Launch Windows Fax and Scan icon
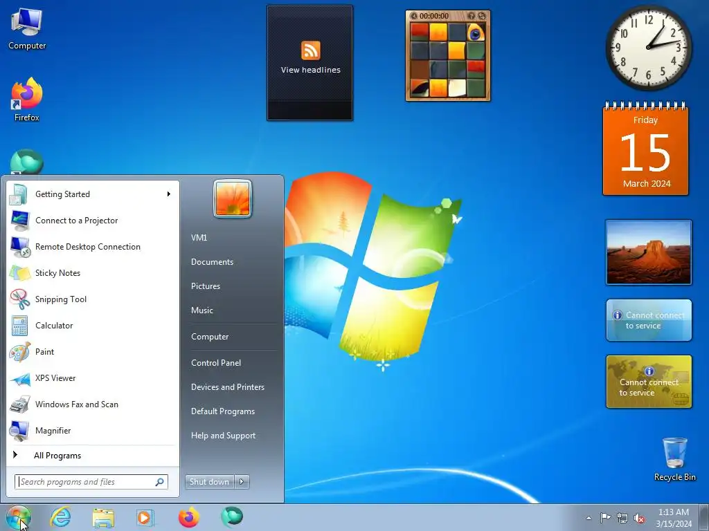Image resolution: width=709 pixels, height=531 pixels. pos(19,404)
